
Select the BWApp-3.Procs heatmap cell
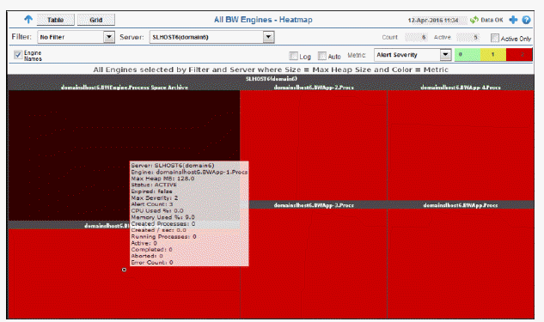(314, 264)
